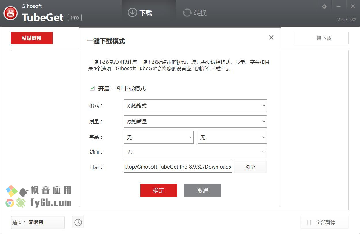Click the 一键下载 button at top right
Image resolution: width=360 pixels, height=234 pixels.
point(322,38)
